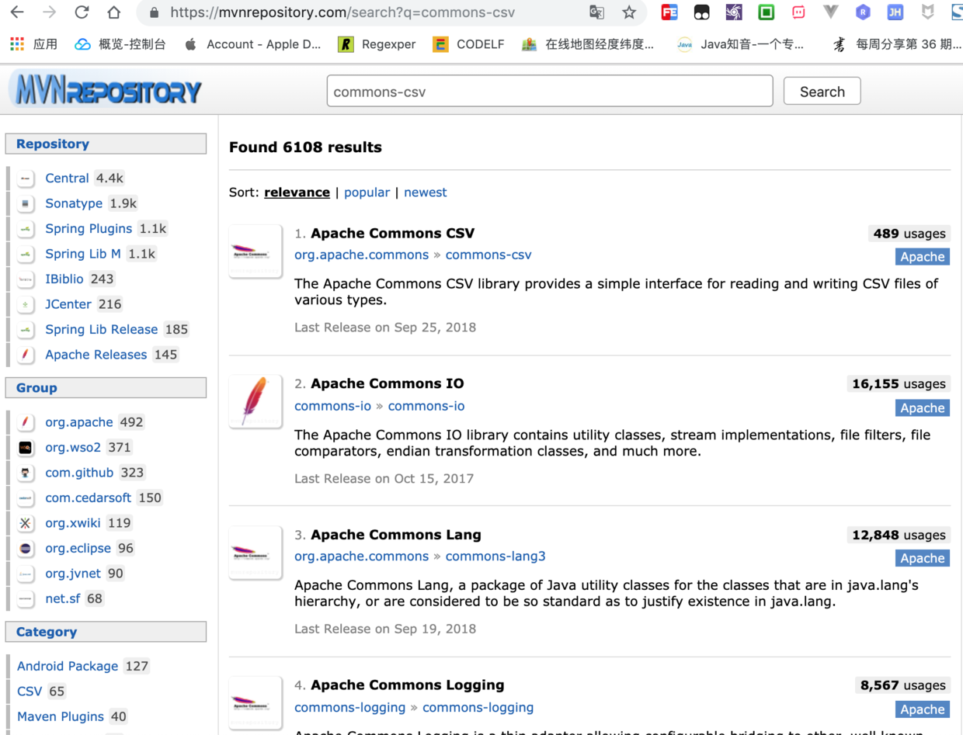Choose the CSV category filter
963x735 pixels.
coord(28,691)
